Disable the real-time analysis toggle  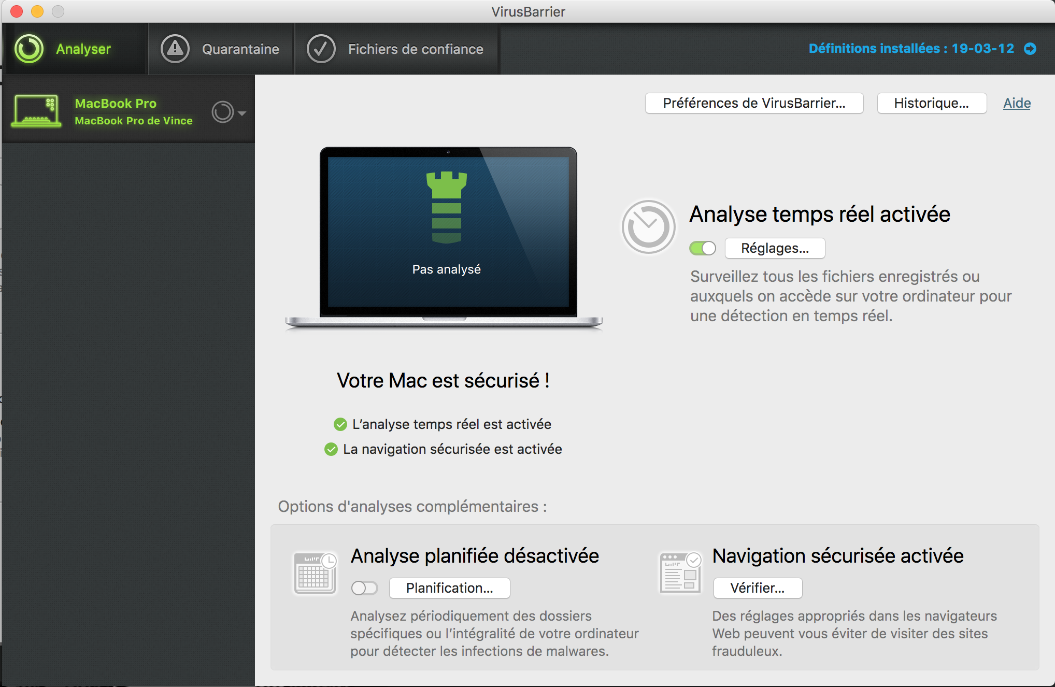(703, 249)
